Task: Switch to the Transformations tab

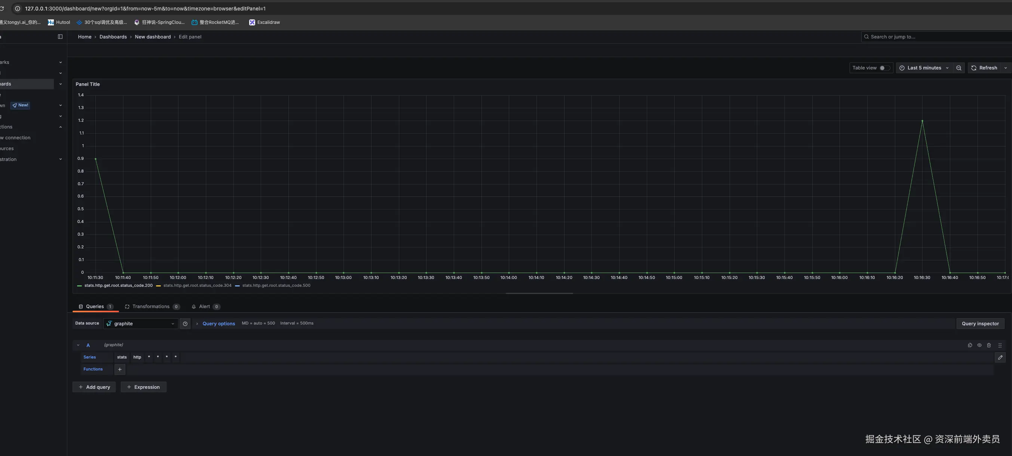Action: click(151, 307)
